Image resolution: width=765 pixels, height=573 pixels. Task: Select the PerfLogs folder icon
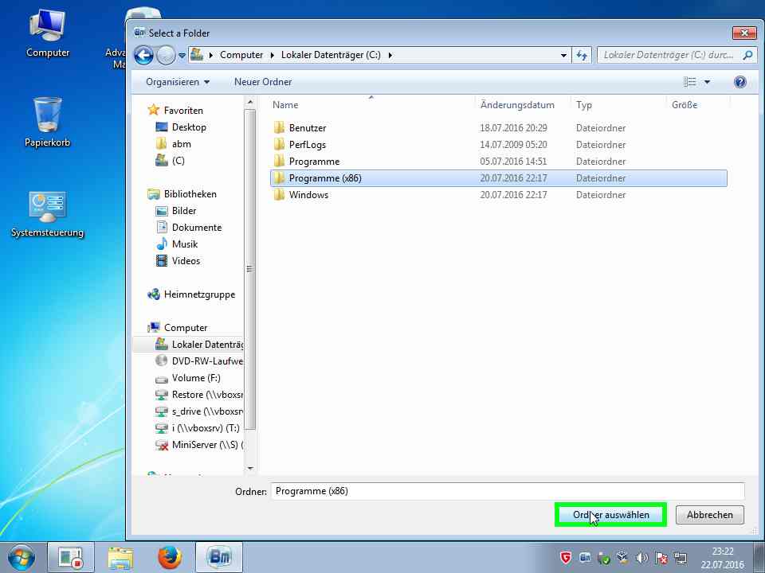click(279, 144)
